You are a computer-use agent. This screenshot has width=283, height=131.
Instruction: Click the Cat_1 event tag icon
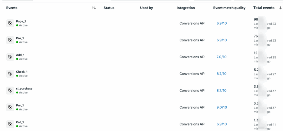click(10, 124)
